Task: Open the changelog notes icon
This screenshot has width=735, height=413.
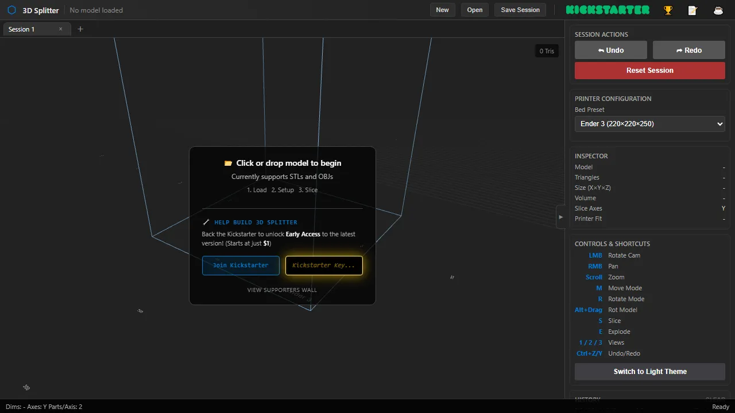Action: tap(693, 10)
